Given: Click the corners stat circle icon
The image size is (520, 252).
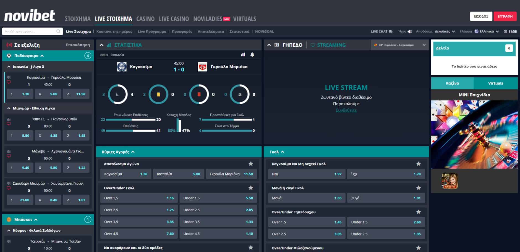Looking at the screenshot, I should coord(118,94).
